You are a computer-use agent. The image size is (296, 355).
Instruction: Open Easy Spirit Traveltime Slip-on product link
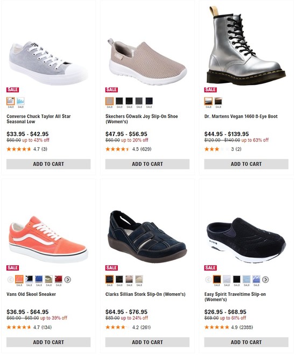click(236, 298)
